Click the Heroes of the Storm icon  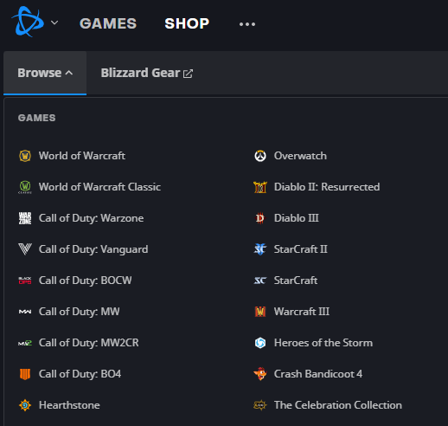point(260,343)
